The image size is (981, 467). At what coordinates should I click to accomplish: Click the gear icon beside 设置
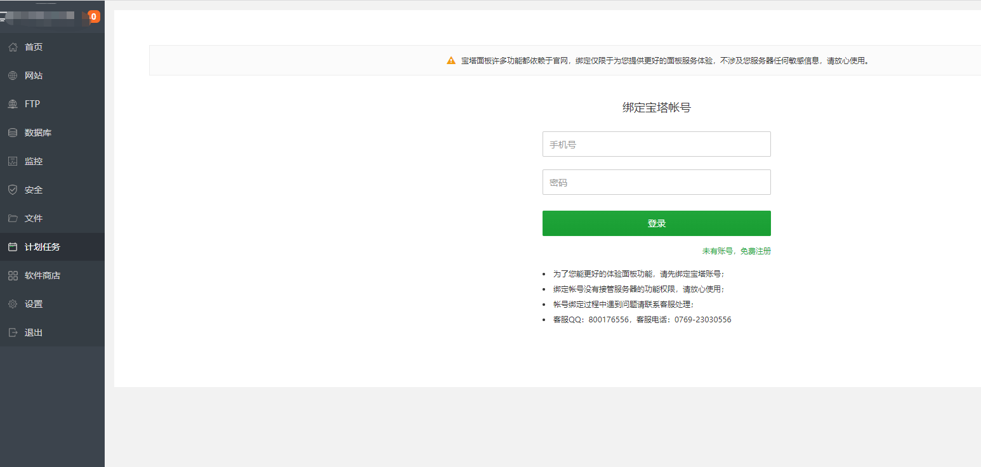13,304
